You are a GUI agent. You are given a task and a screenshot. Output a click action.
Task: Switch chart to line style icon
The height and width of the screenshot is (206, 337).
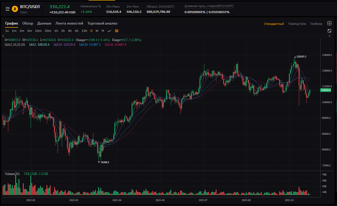click(x=109, y=31)
